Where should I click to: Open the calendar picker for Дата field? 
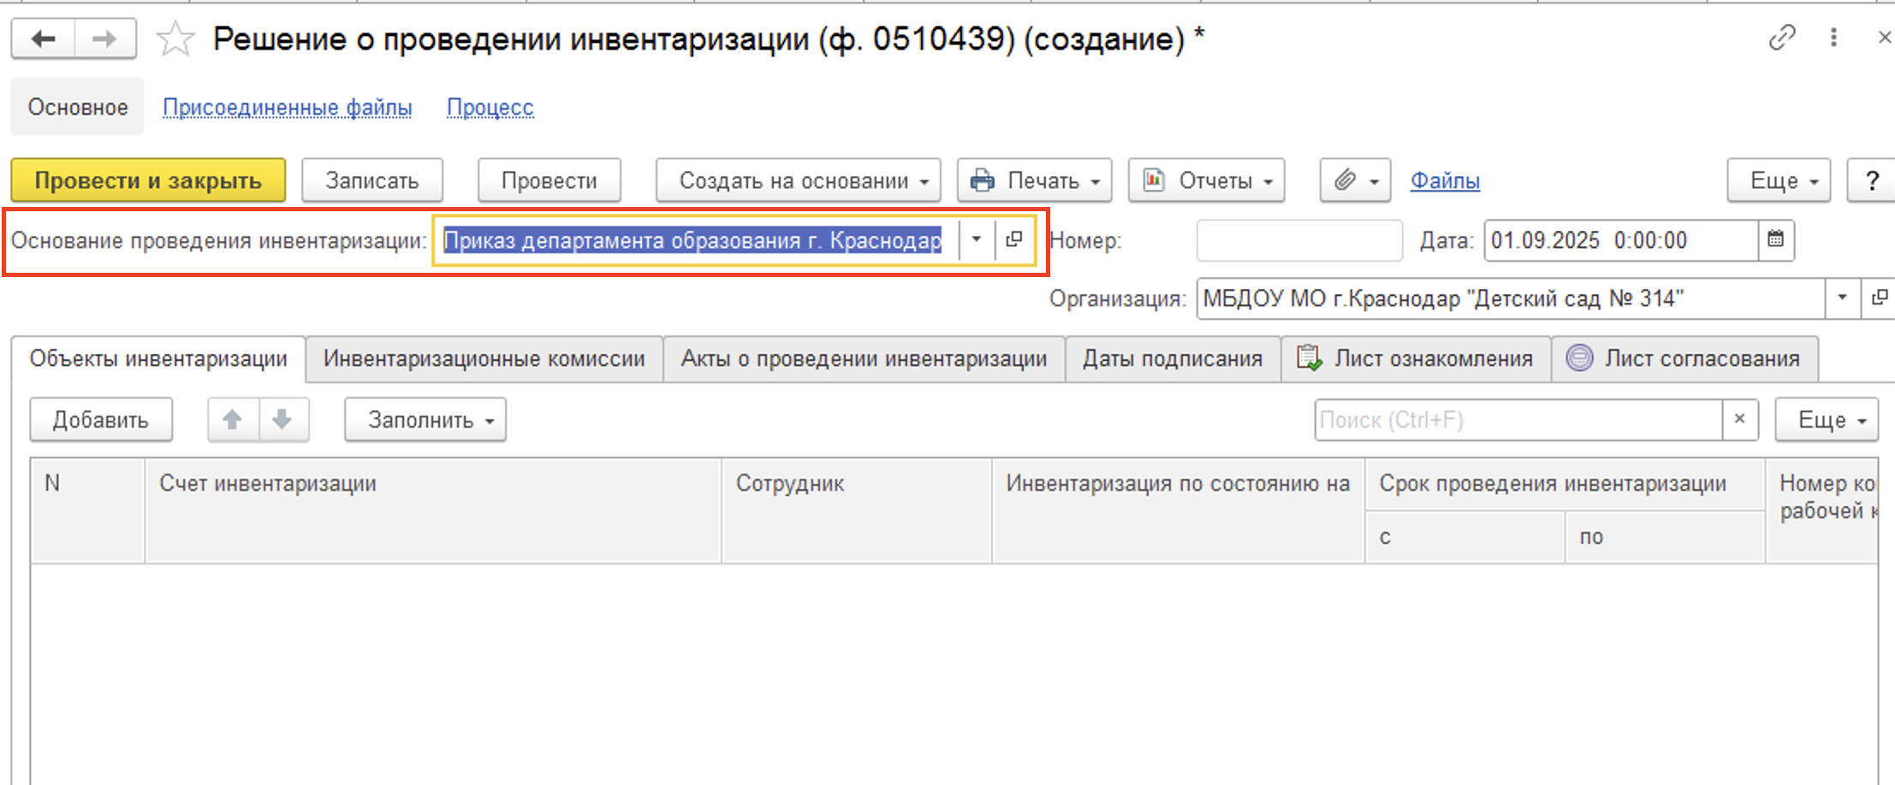click(x=1776, y=240)
